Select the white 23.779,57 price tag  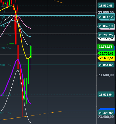click(x=106, y=39)
